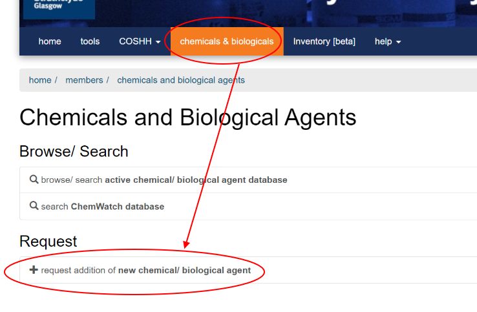Open the tools navigation item
477x312 pixels.
(90, 41)
